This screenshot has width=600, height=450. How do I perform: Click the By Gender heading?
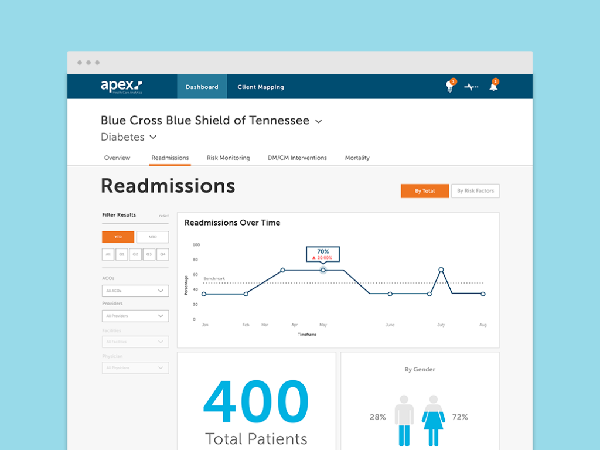click(420, 369)
